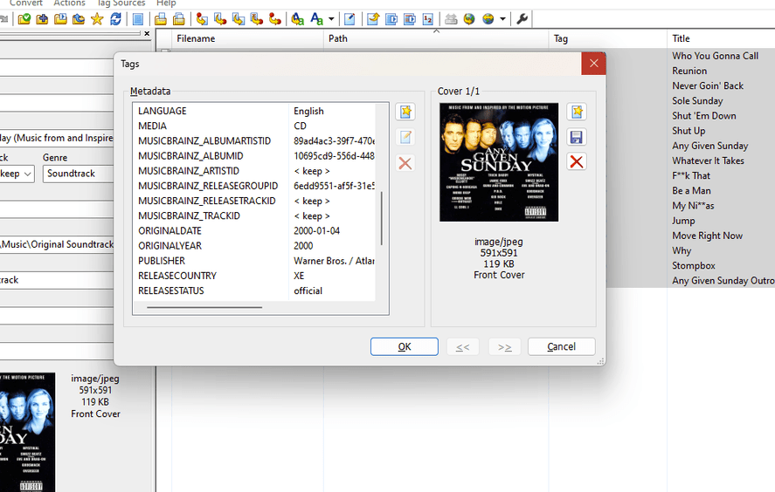The image size is (775, 492).
Task: Save the cover using the floppy disk icon
Action: [x=577, y=137]
